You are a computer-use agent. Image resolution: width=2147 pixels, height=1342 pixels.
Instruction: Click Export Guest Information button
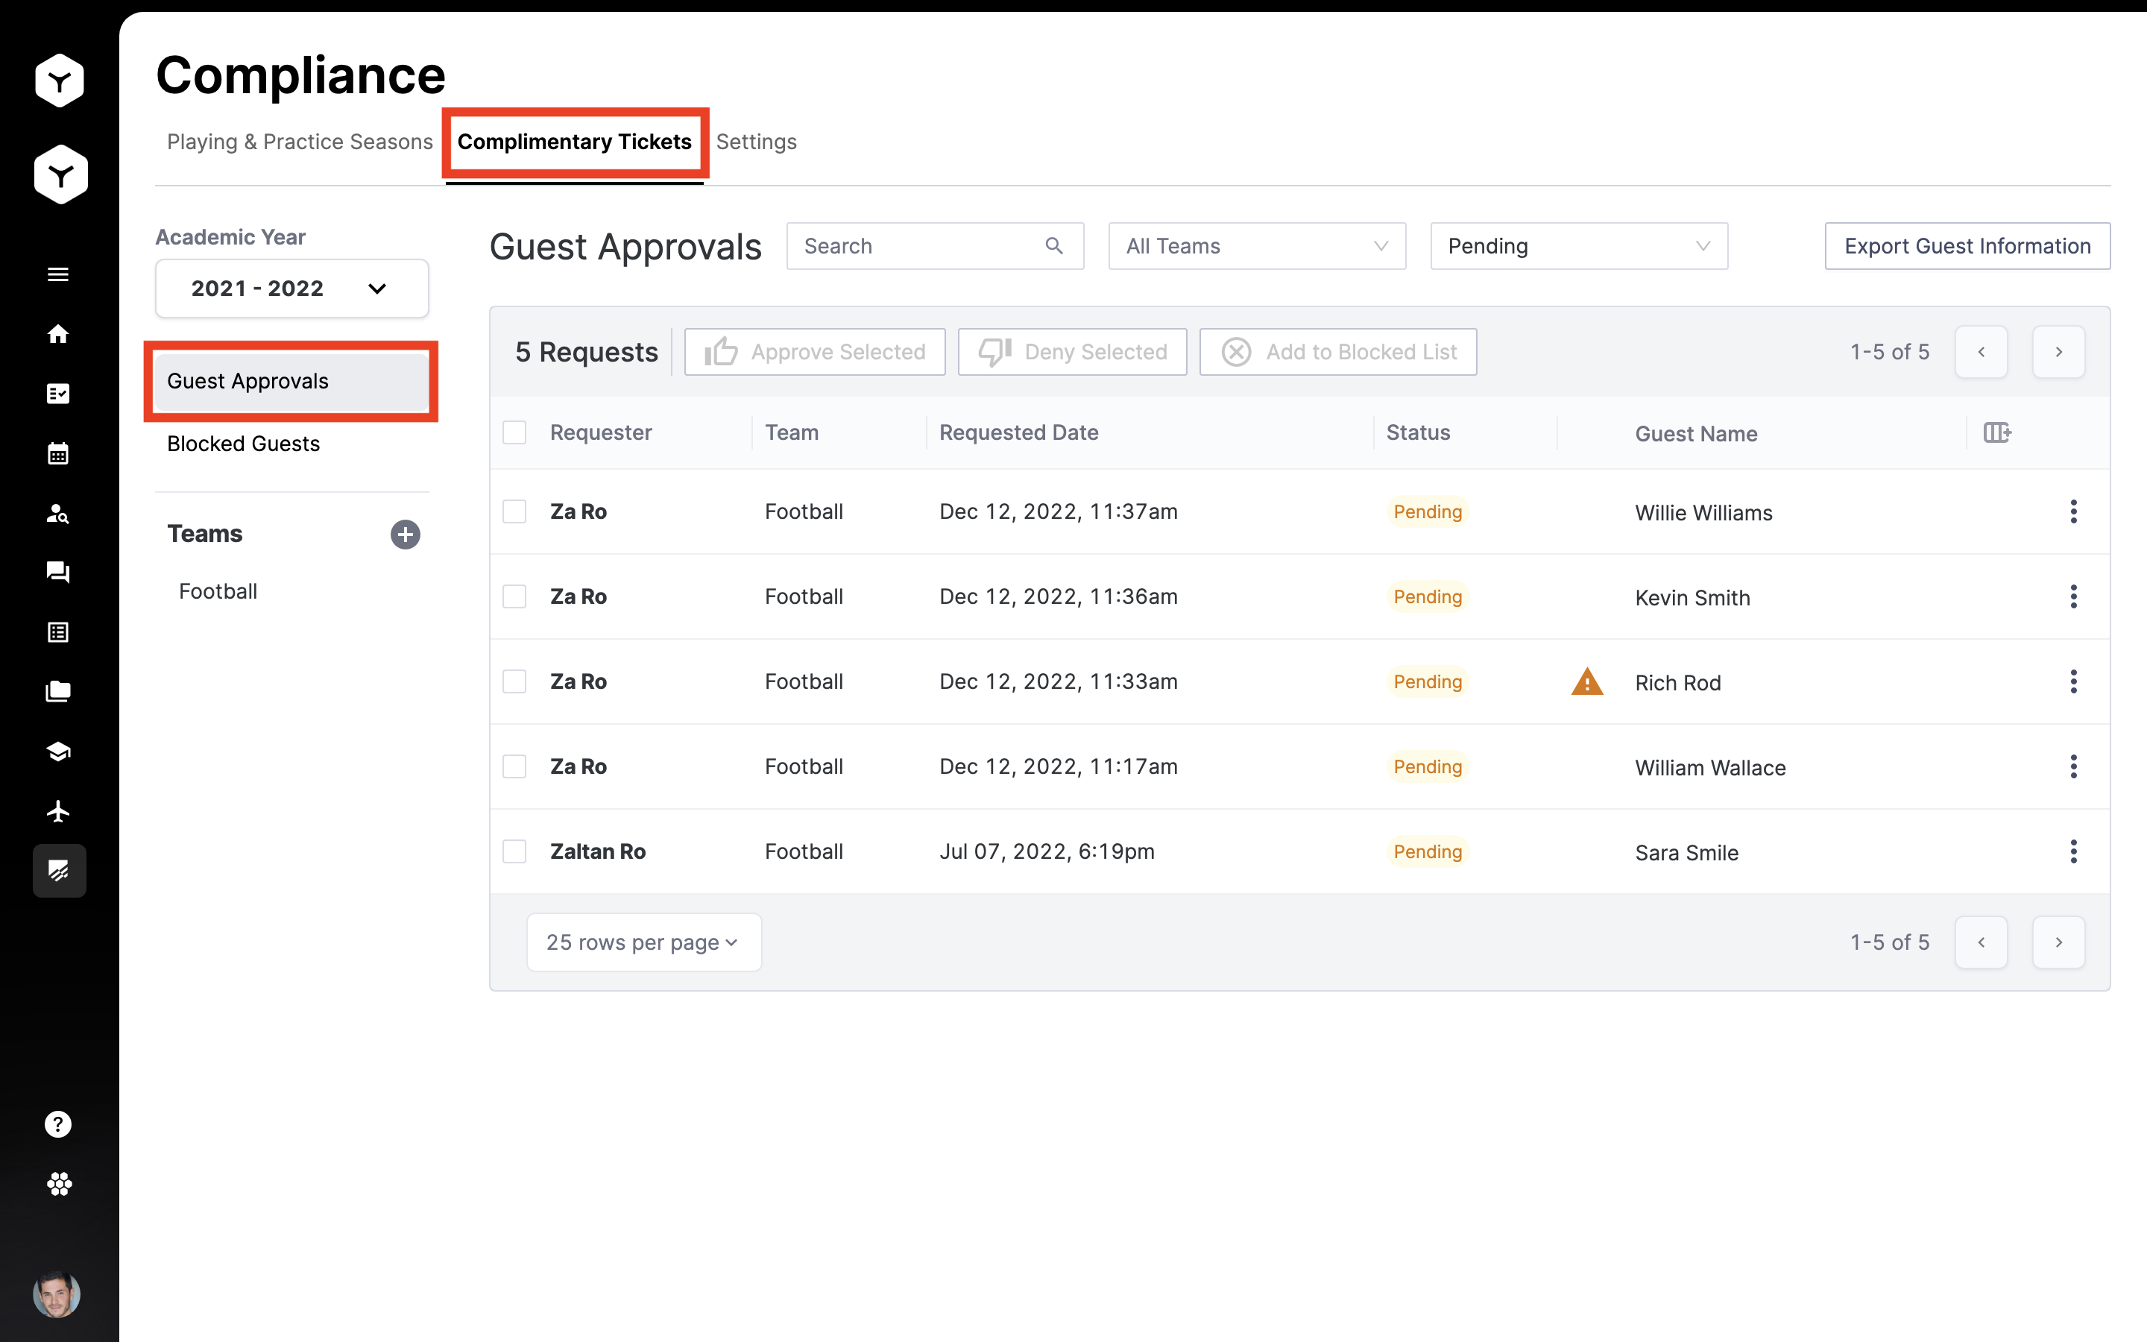(x=1968, y=246)
